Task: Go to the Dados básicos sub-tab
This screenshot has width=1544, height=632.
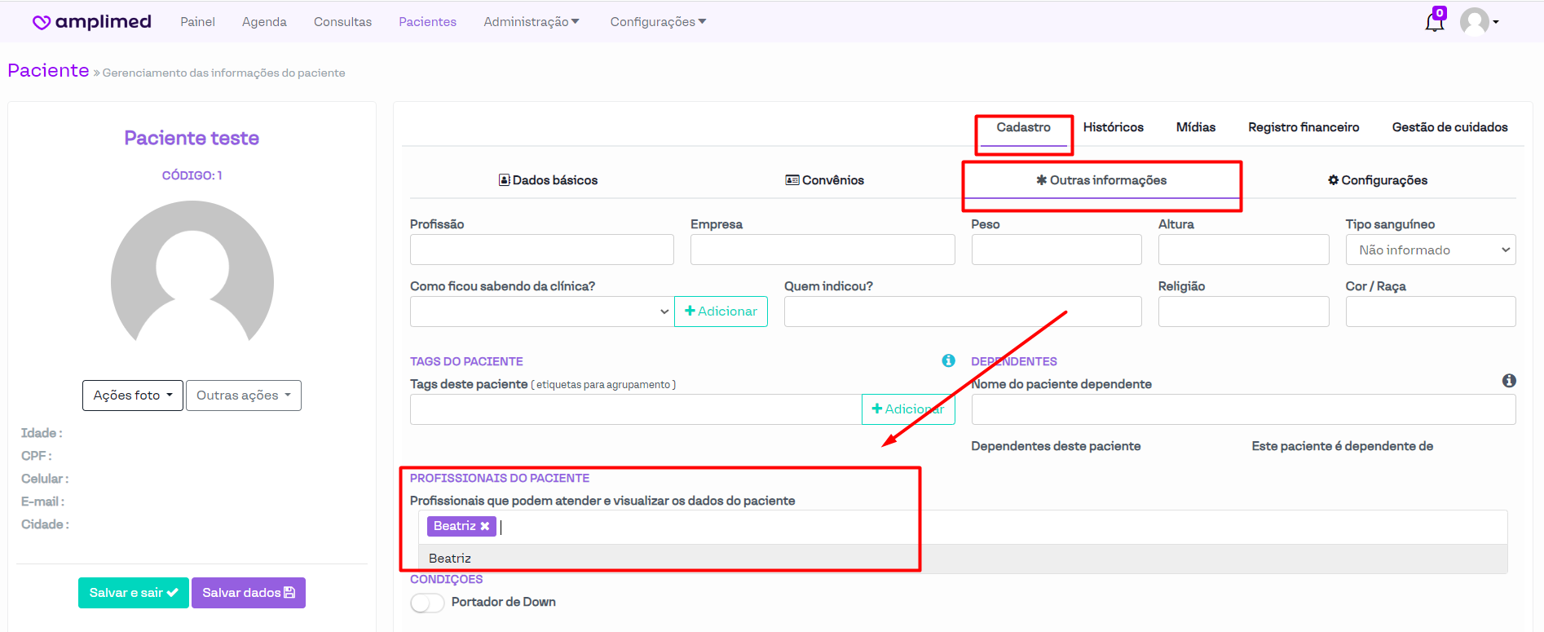Action: click(x=548, y=180)
